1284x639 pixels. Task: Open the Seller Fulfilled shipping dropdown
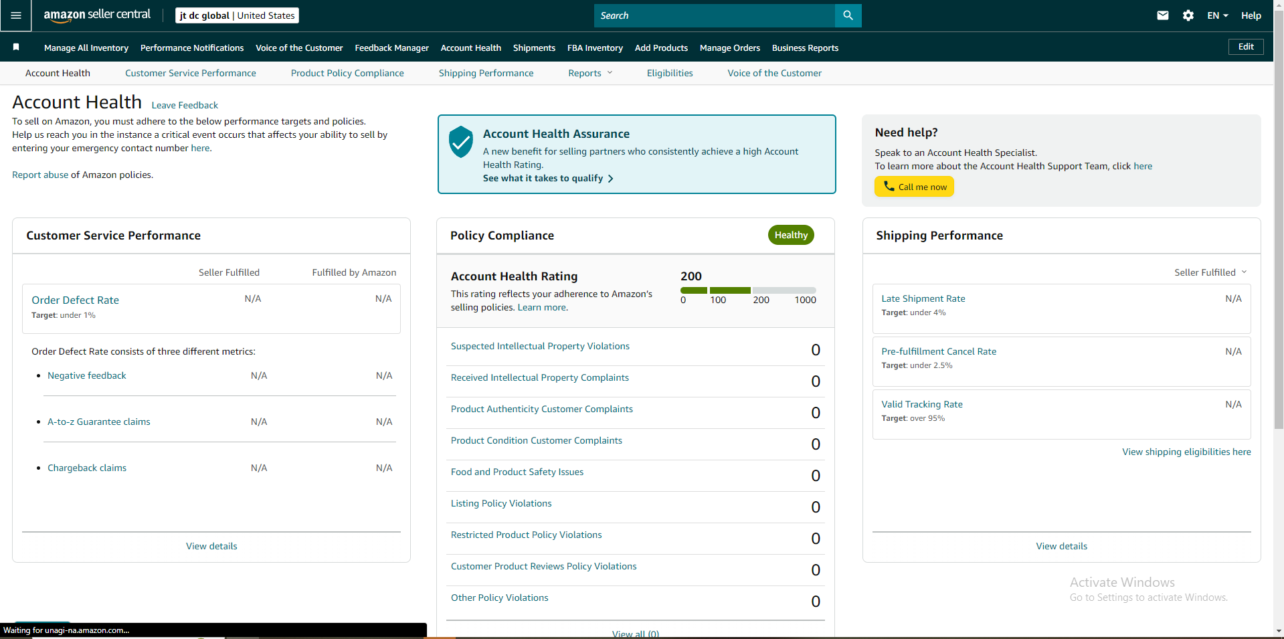pos(1210,272)
